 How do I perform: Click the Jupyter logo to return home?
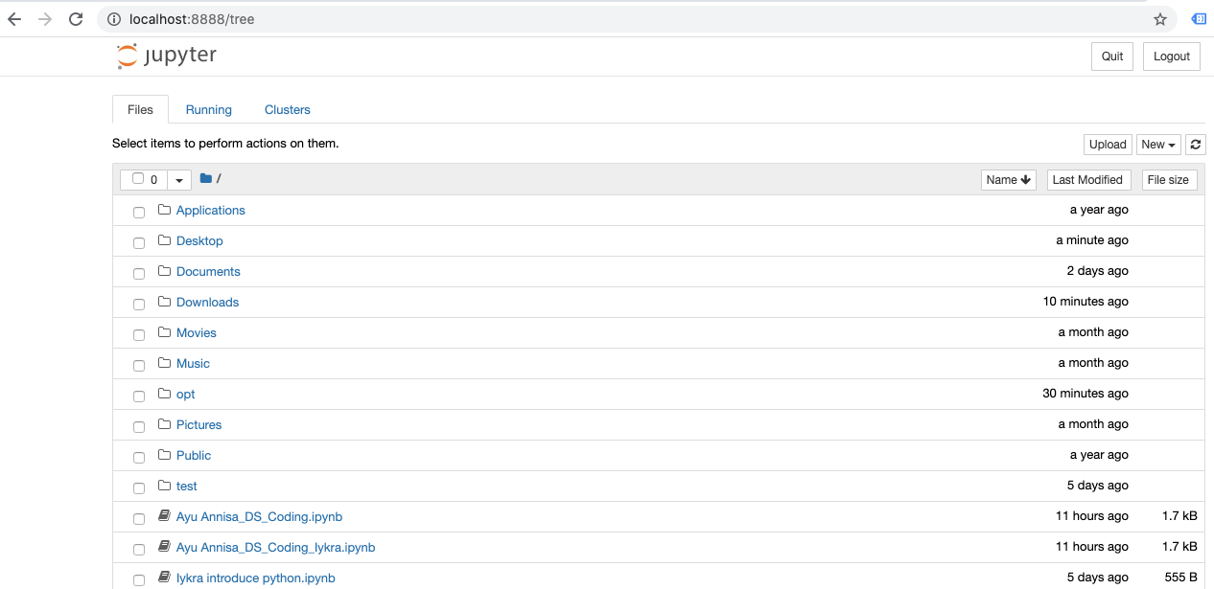tap(165, 56)
